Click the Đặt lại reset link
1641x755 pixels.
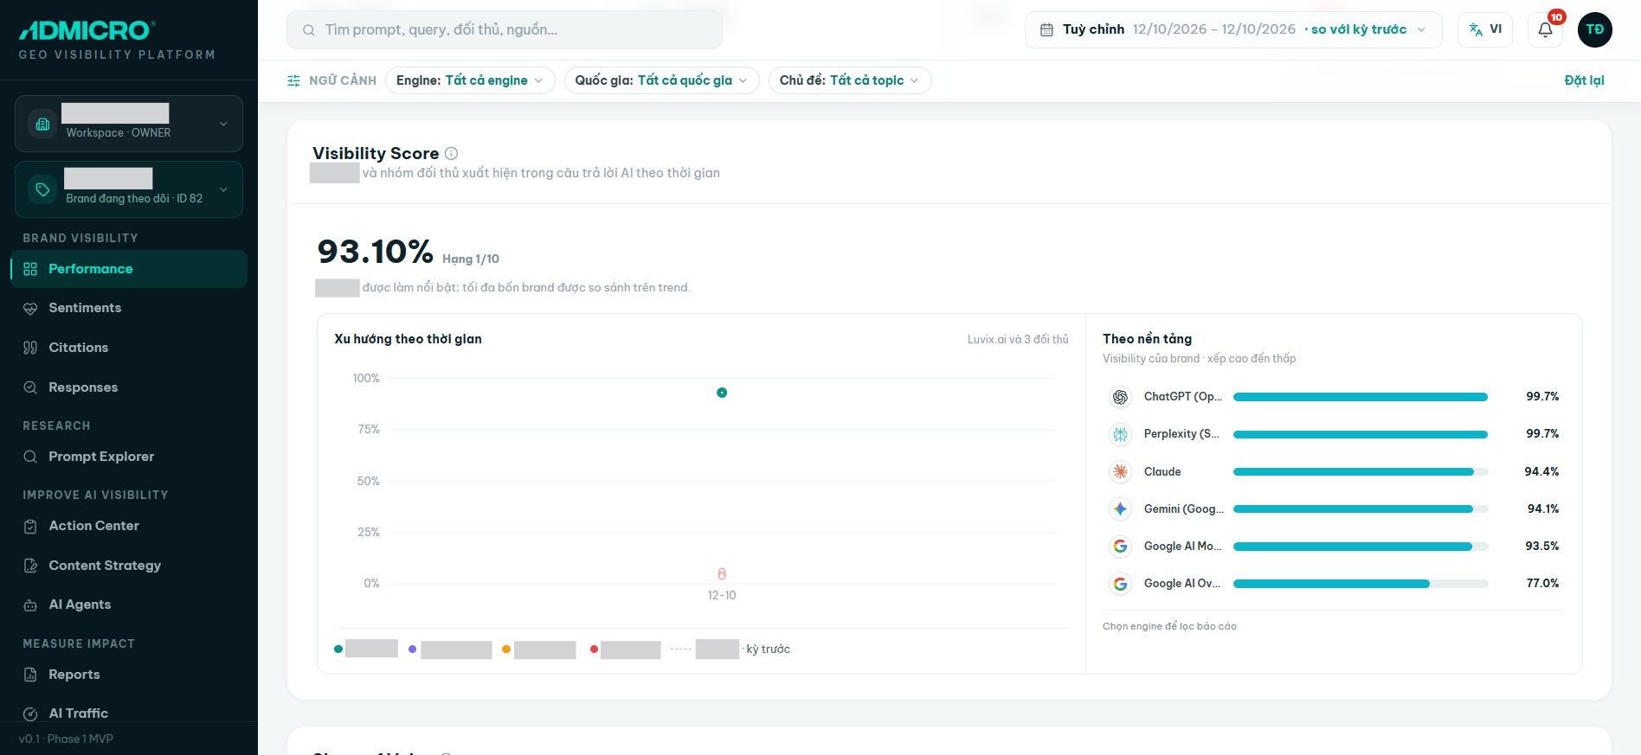(1584, 80)
